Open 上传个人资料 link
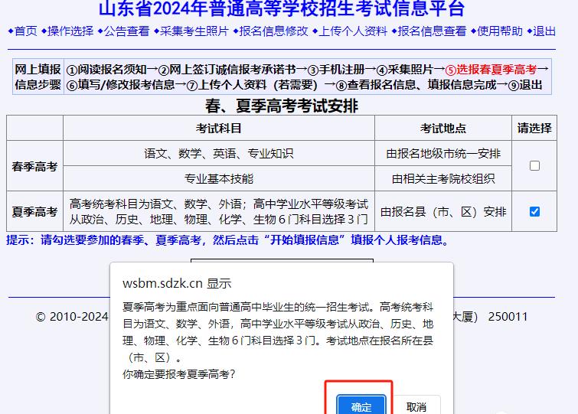 coord(353,31)
